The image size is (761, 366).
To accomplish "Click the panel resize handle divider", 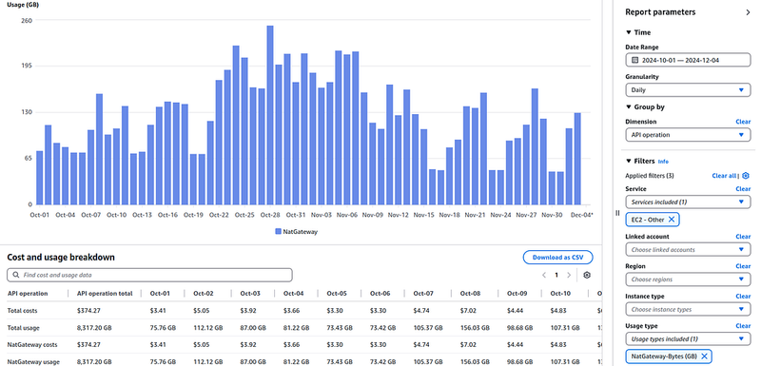I will click(617, 213).
